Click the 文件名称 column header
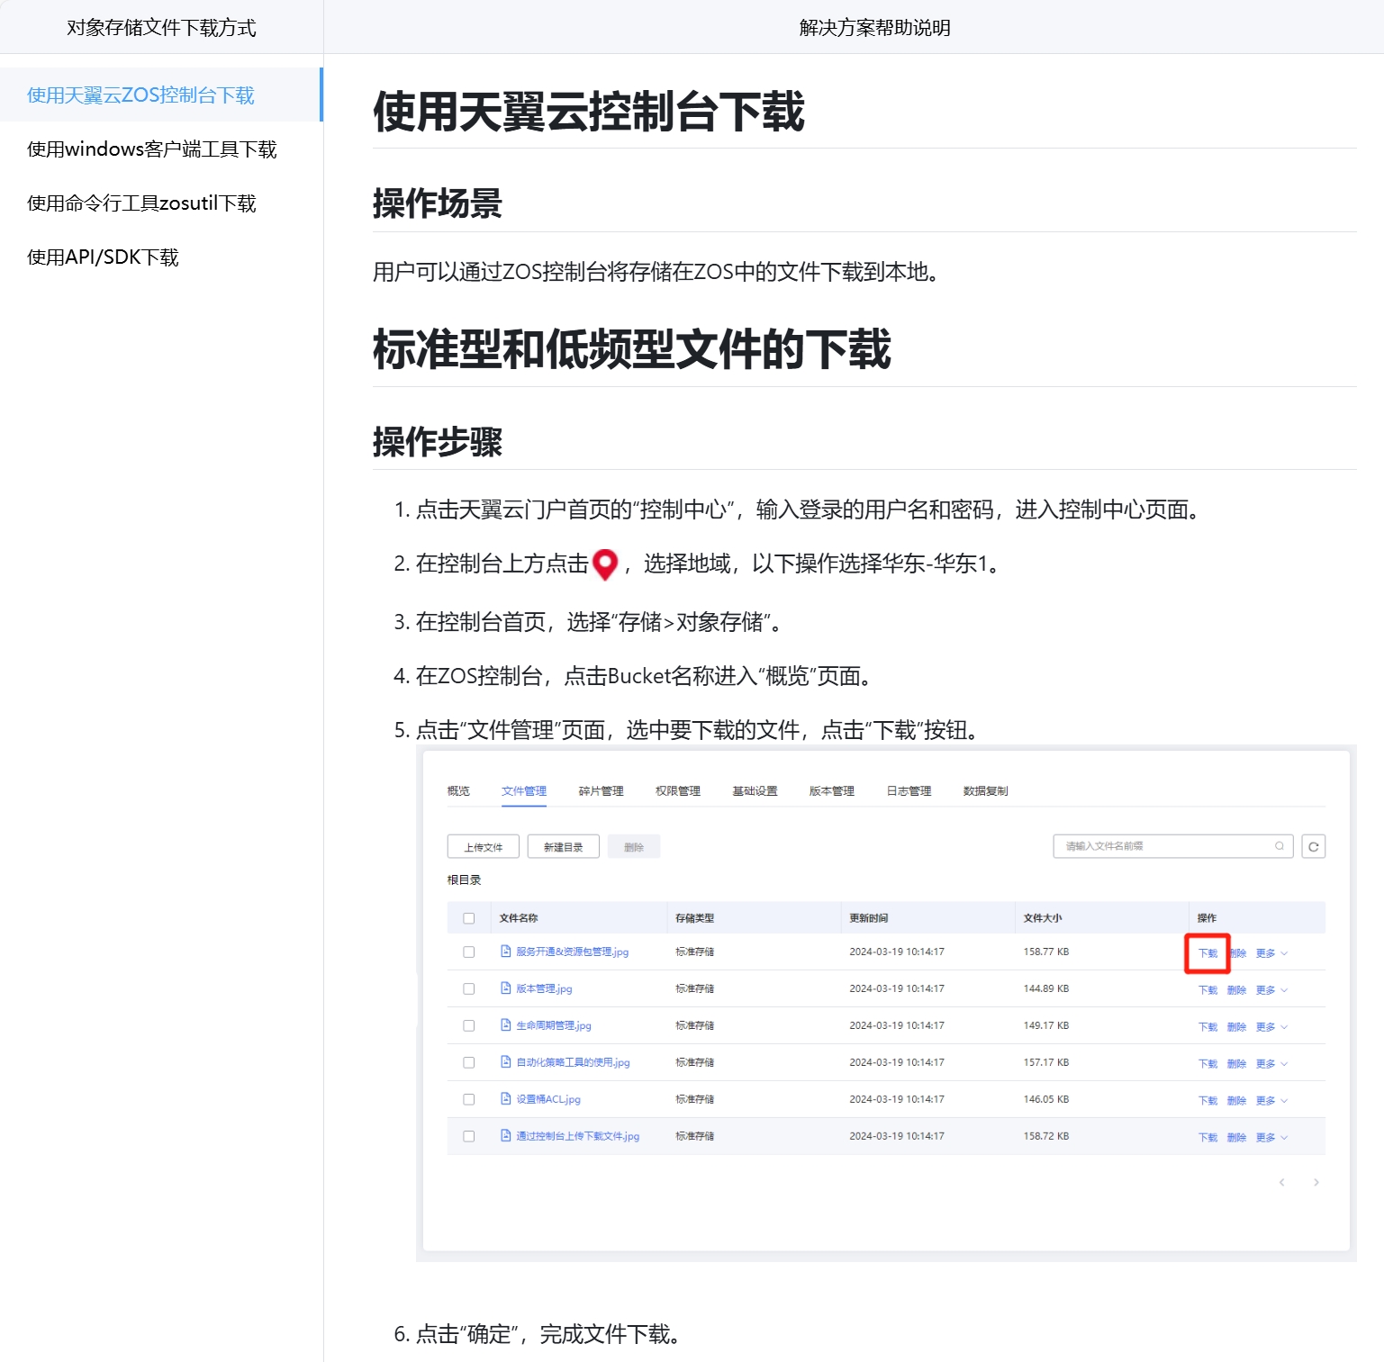The width and height of the screenshot is (1384, 1362). point(519,918)
